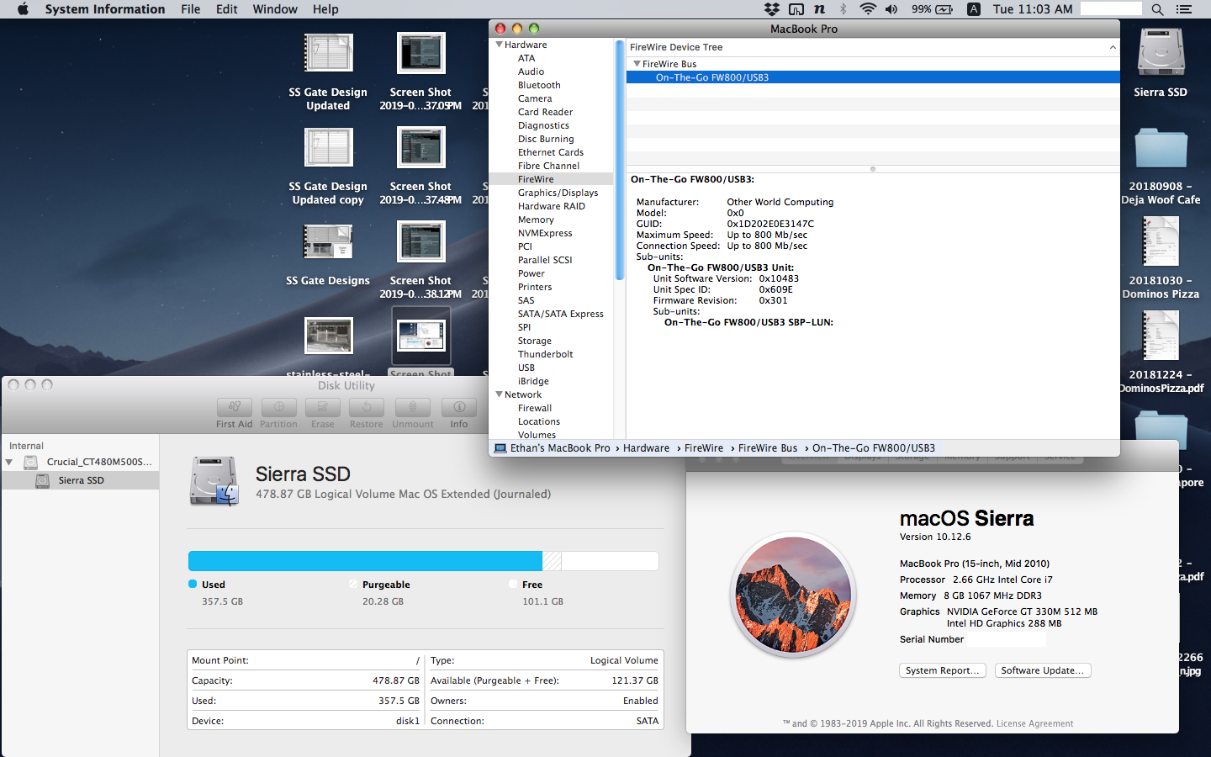1211x757 pixels.
Task: Select Storage in Hardware list
Action: (x=535, y=341)
